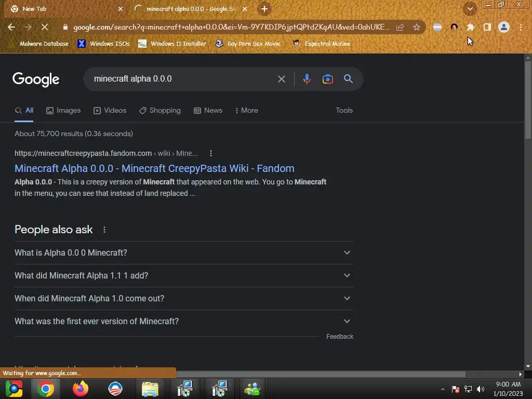
Task: Open the Action Center flag tray icon
Action: [x=456, y=389]
